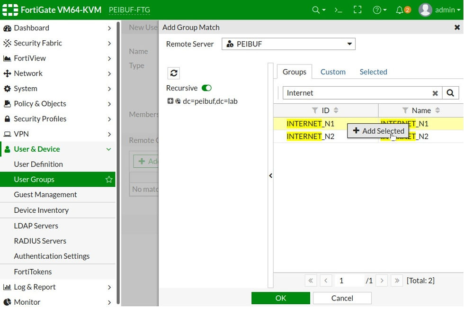
Task: Clear the Internet search field
Action: 435,93
